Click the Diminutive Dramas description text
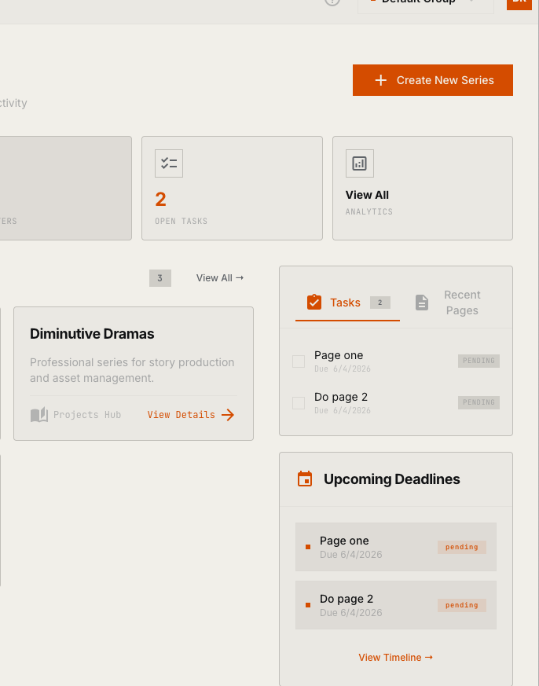Image resolution: width=539 pixels, height=686 pixels. pos(132,370)
